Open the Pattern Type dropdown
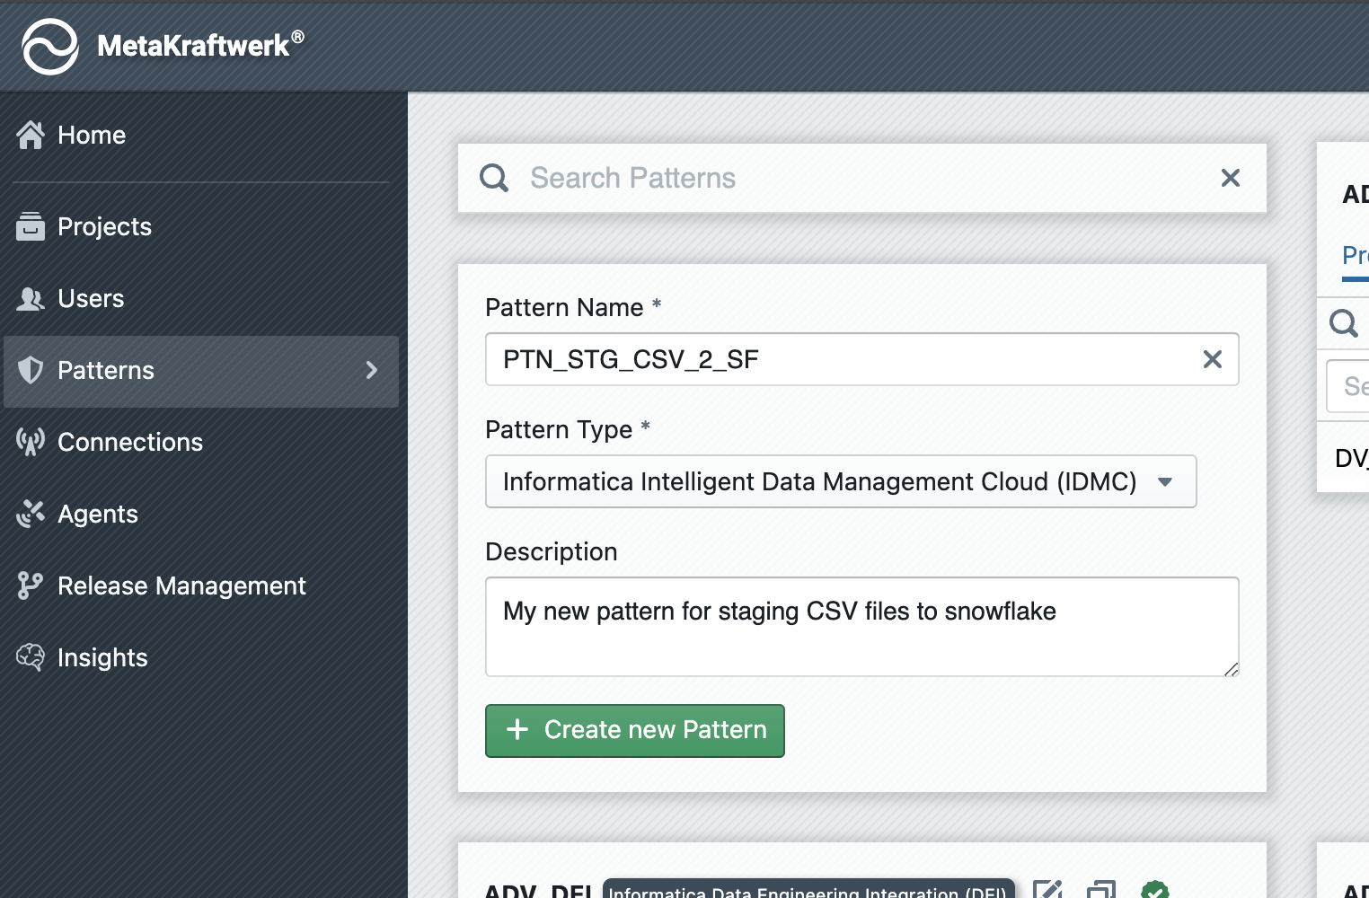Screen dimensions: 1369x898 840,481
